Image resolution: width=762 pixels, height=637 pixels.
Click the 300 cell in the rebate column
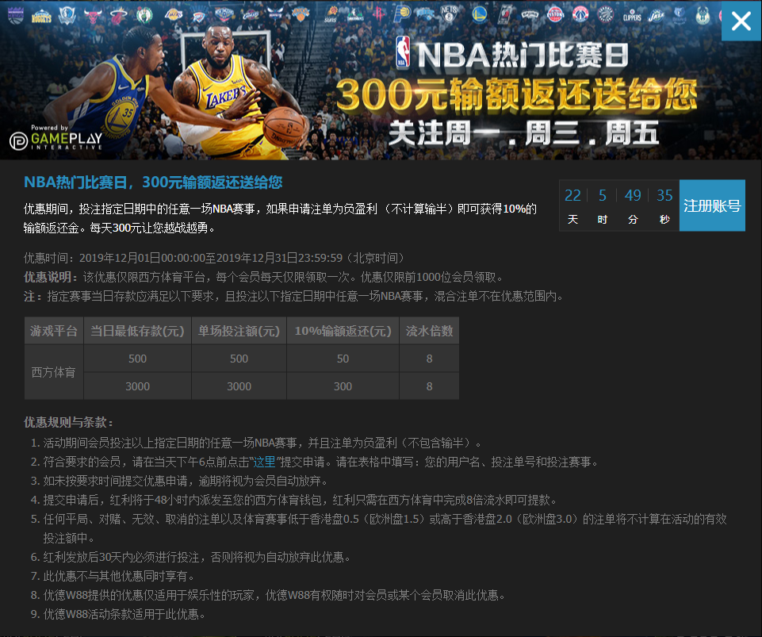click(x=343, y=386)
